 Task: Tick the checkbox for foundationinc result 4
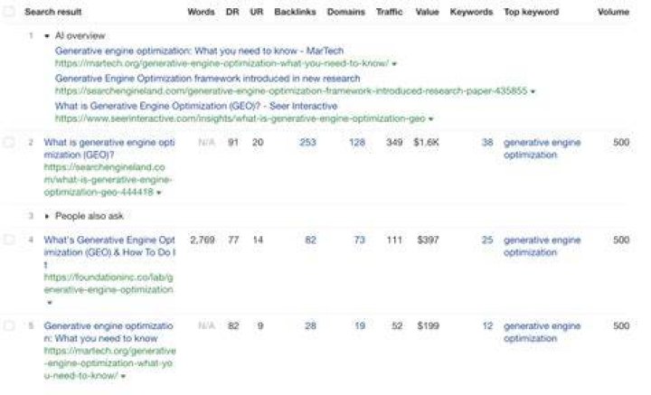point(9,240)
